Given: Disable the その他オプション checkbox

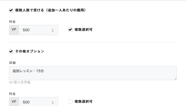Looking at the screenshot, I should [x=11, y=51].
